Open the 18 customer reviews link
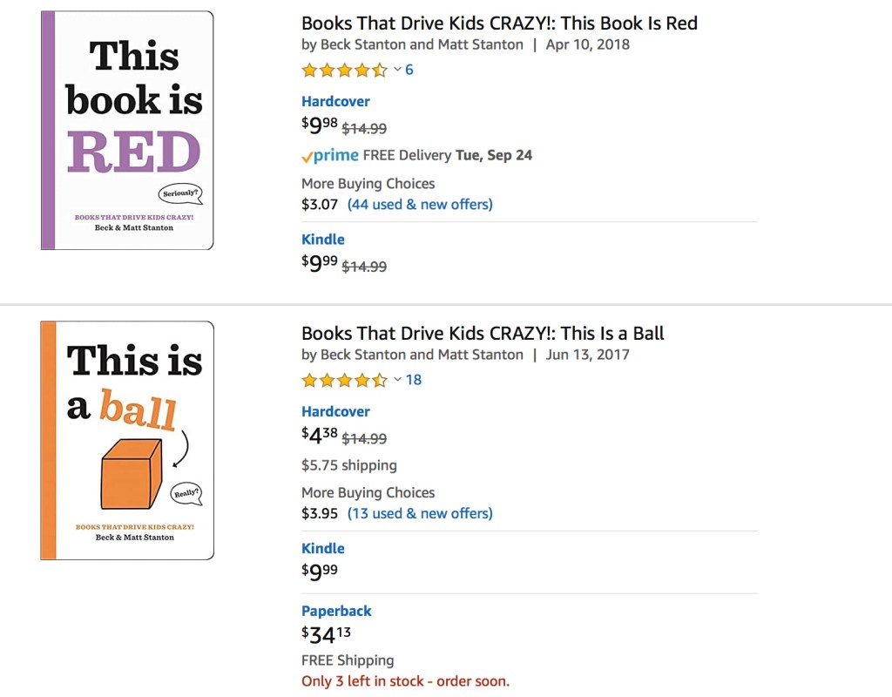 tap(414, 380)
